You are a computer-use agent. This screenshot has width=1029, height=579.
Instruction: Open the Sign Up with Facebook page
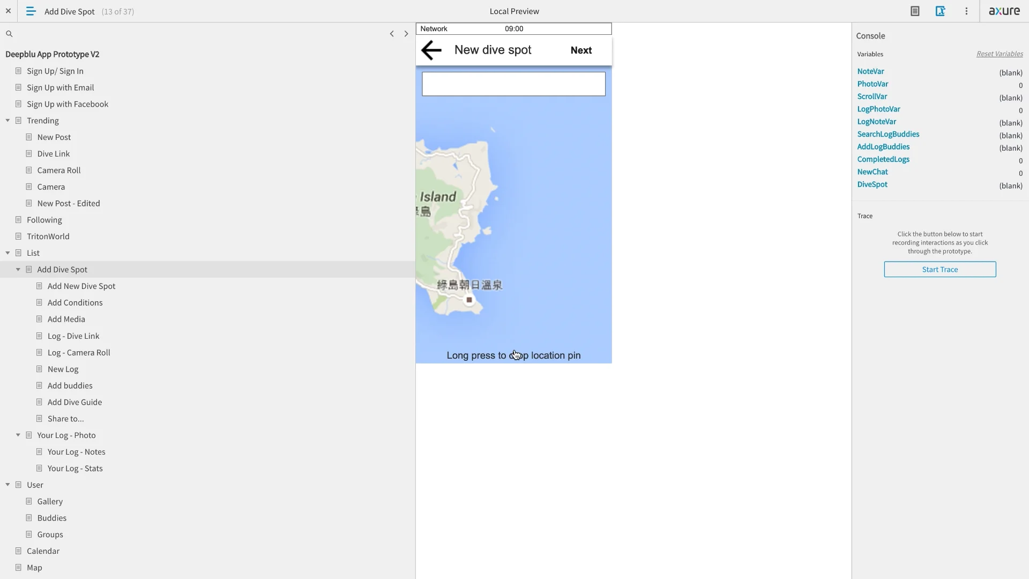(x=68, y=104)
